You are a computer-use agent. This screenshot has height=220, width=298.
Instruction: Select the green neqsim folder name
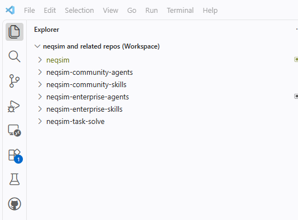[x=58, y=60]
